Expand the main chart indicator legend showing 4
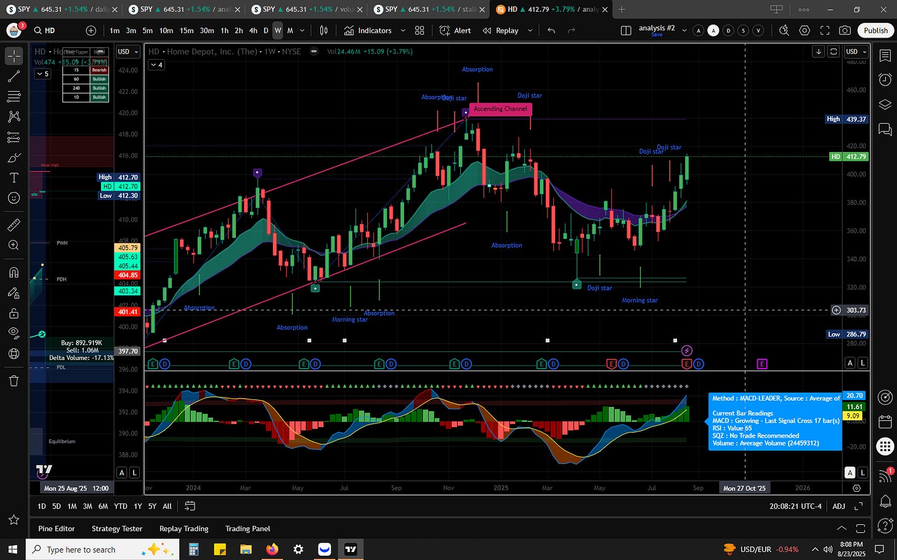Image resolution: width=897 pixels, height=560 pixels. (x=156, y=65)
